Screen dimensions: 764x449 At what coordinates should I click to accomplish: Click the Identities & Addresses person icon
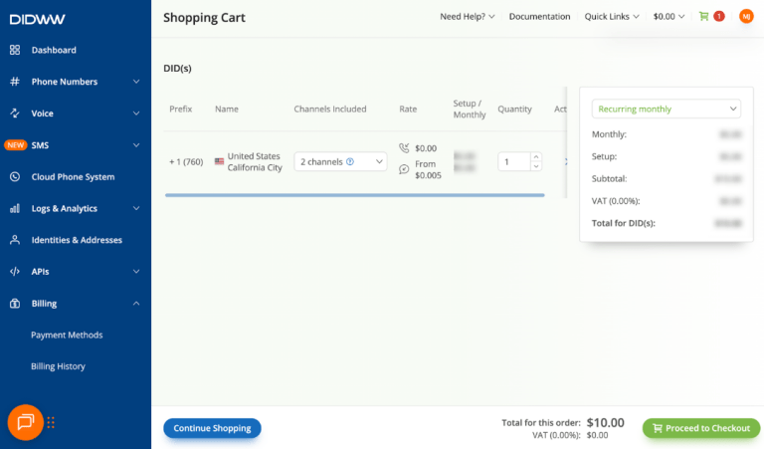tap(15, 240)
